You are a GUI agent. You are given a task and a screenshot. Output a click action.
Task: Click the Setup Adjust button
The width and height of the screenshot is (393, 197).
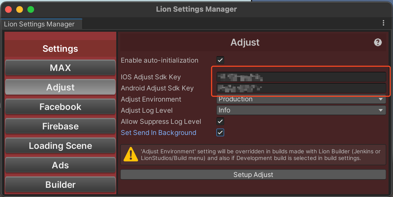click(253, 174)
